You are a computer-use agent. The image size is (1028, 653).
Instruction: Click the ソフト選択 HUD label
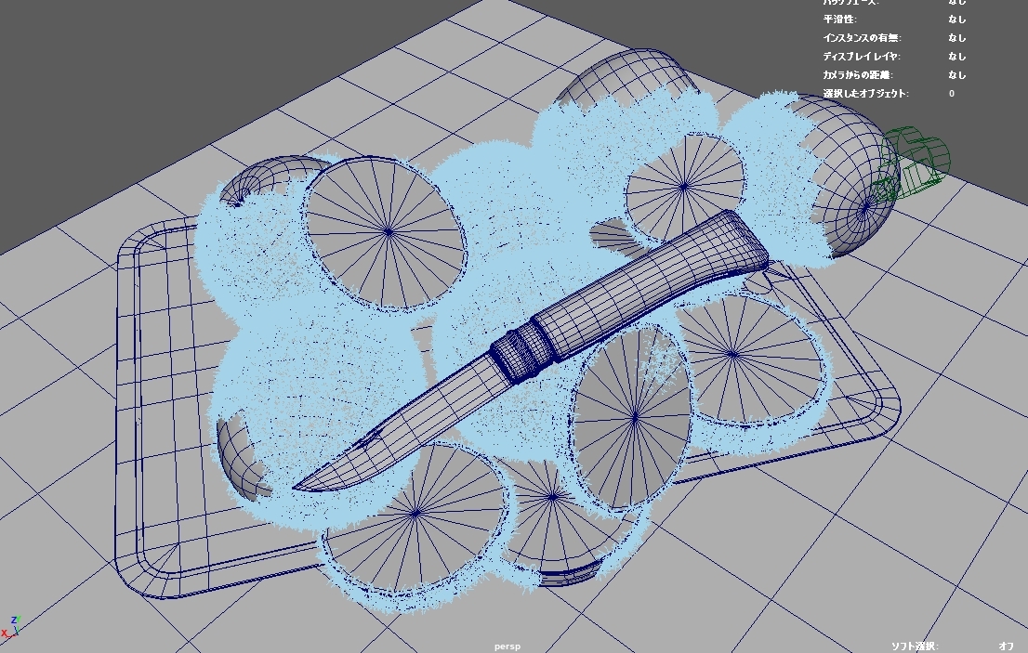pyautogui.click(x=915, y=646)
